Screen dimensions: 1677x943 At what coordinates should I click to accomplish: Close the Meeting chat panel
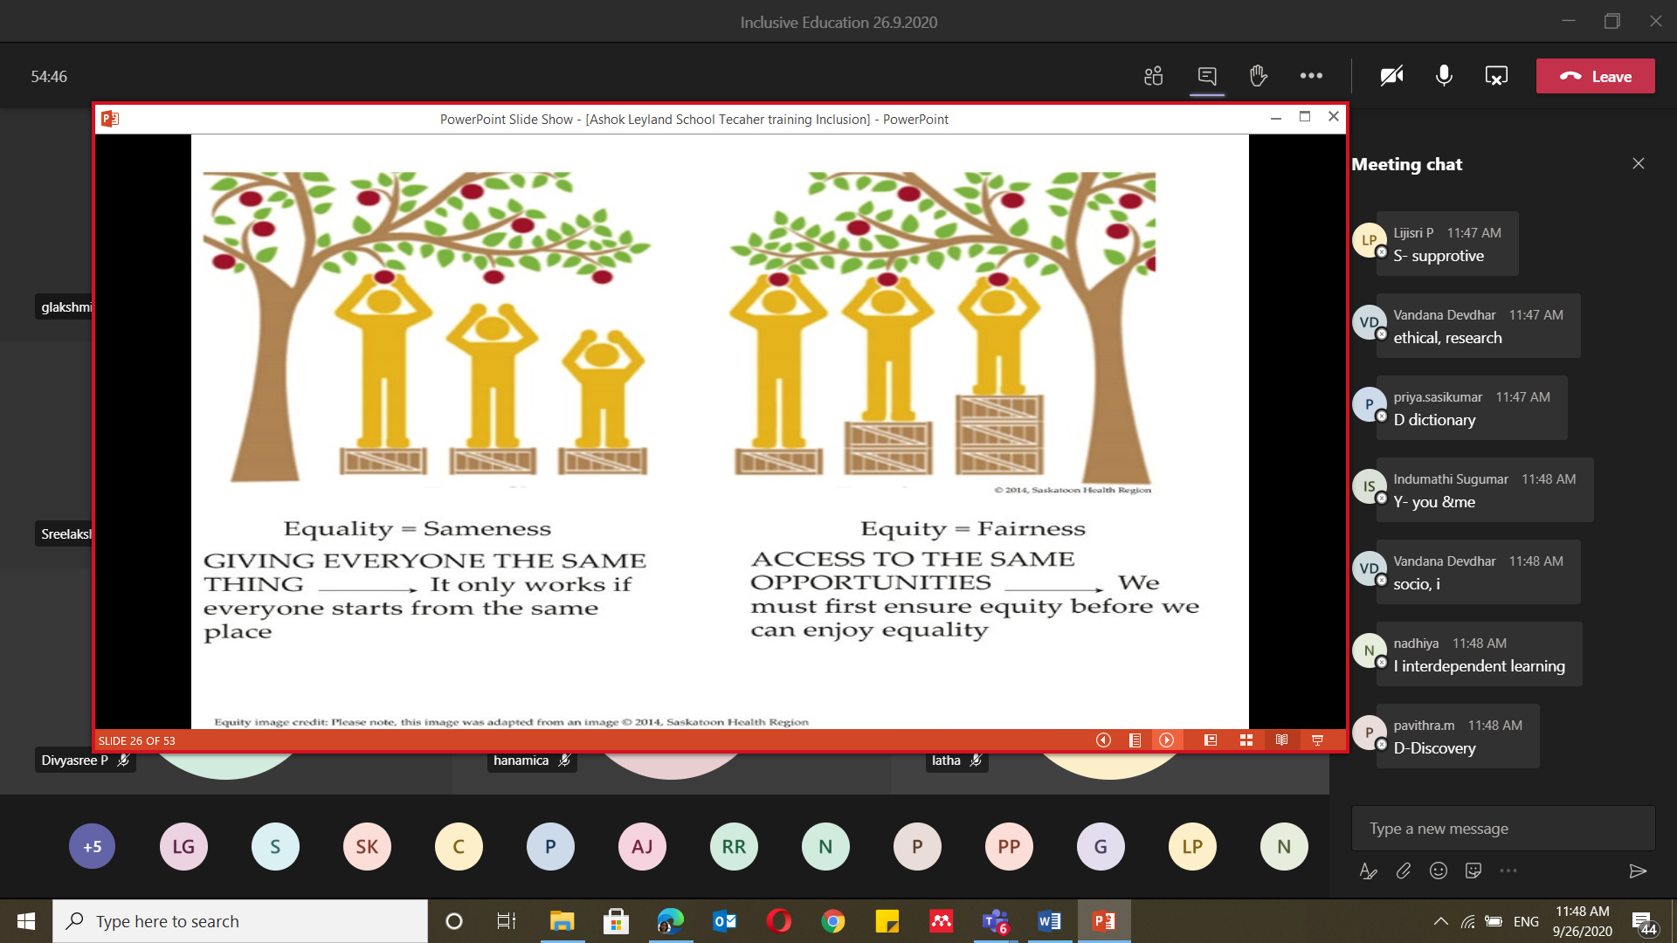pyautogui.click(x=1639, y=163)
